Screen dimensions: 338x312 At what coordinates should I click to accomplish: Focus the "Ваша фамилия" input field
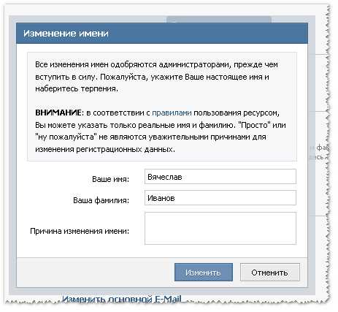point(220,197)
